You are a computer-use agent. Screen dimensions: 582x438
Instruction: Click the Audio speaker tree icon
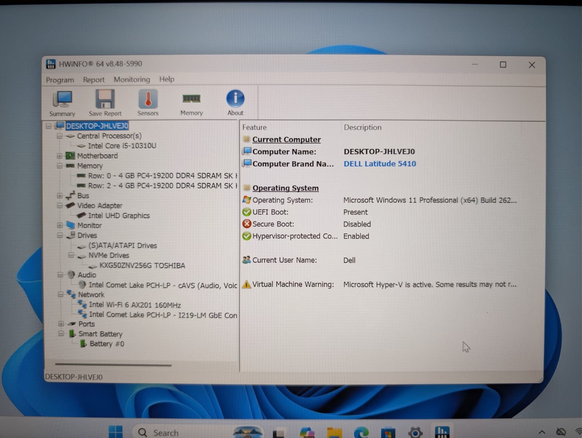tap(71, 275)
